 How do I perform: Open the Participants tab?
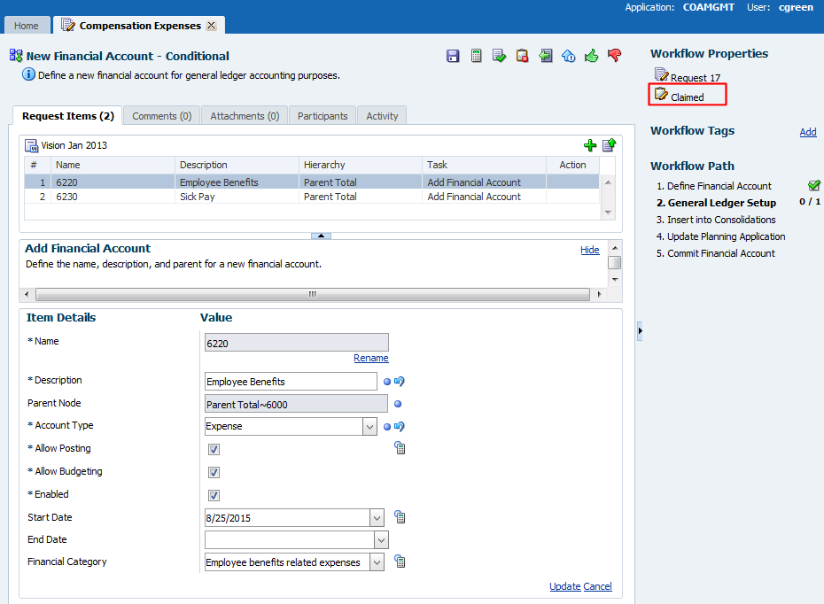click(x=323, y=116)
